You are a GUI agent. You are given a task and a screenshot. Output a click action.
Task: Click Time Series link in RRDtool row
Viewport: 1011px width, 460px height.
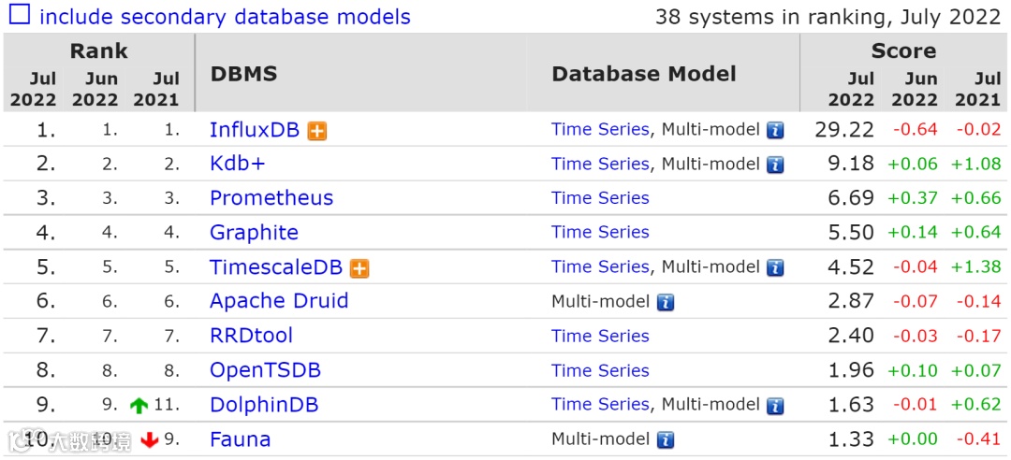pos(600,336)
